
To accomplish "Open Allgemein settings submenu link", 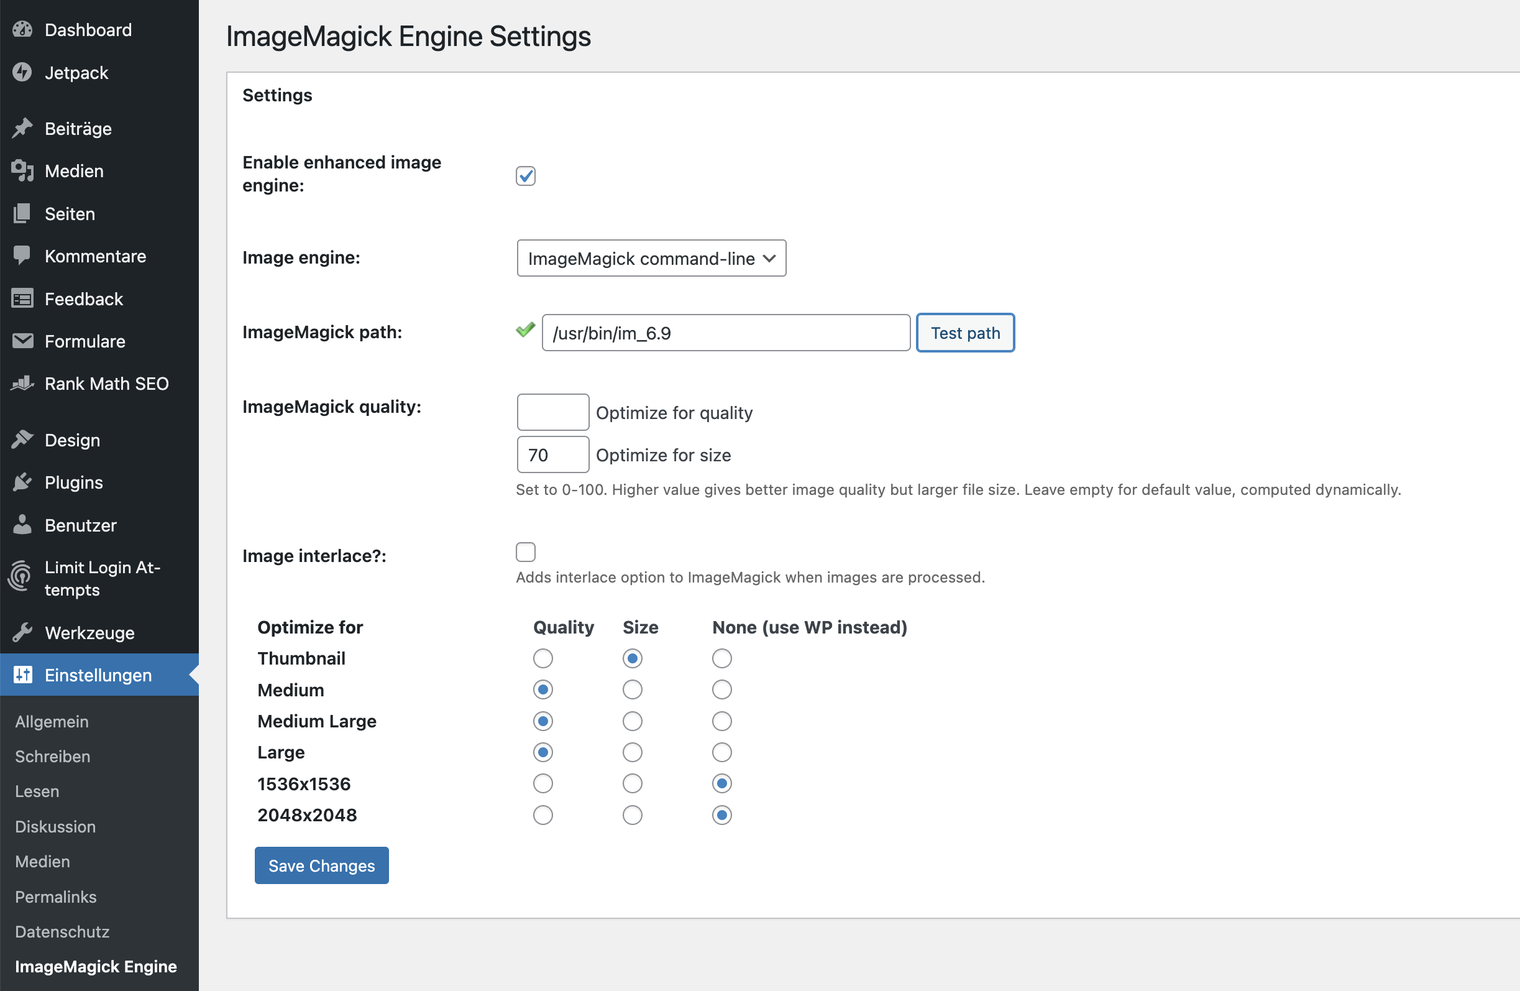I will (x=52, y=721).
